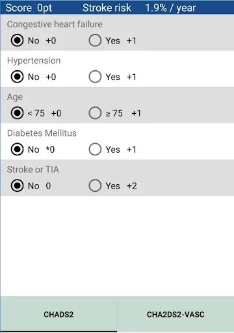Click the Stroke risk label in header

[107, 8]
